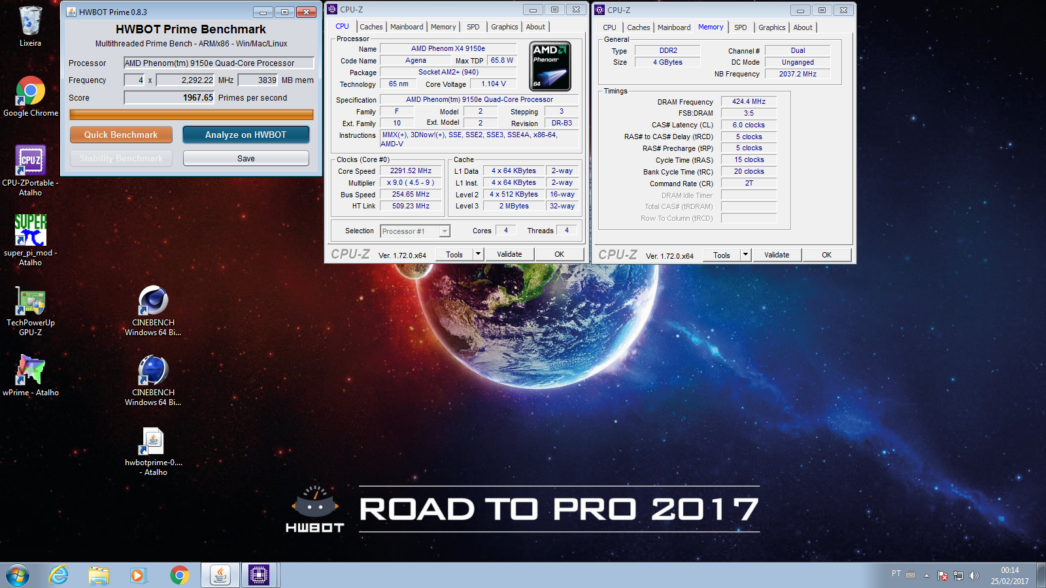
Task: Open the Google Chrome desktop shortcut
Action: tap(30, 96)
